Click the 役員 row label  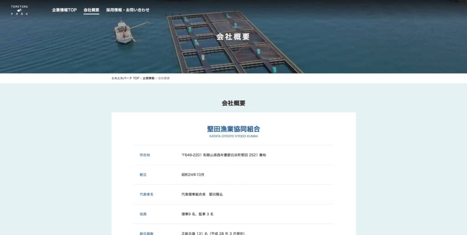point(143,214)
